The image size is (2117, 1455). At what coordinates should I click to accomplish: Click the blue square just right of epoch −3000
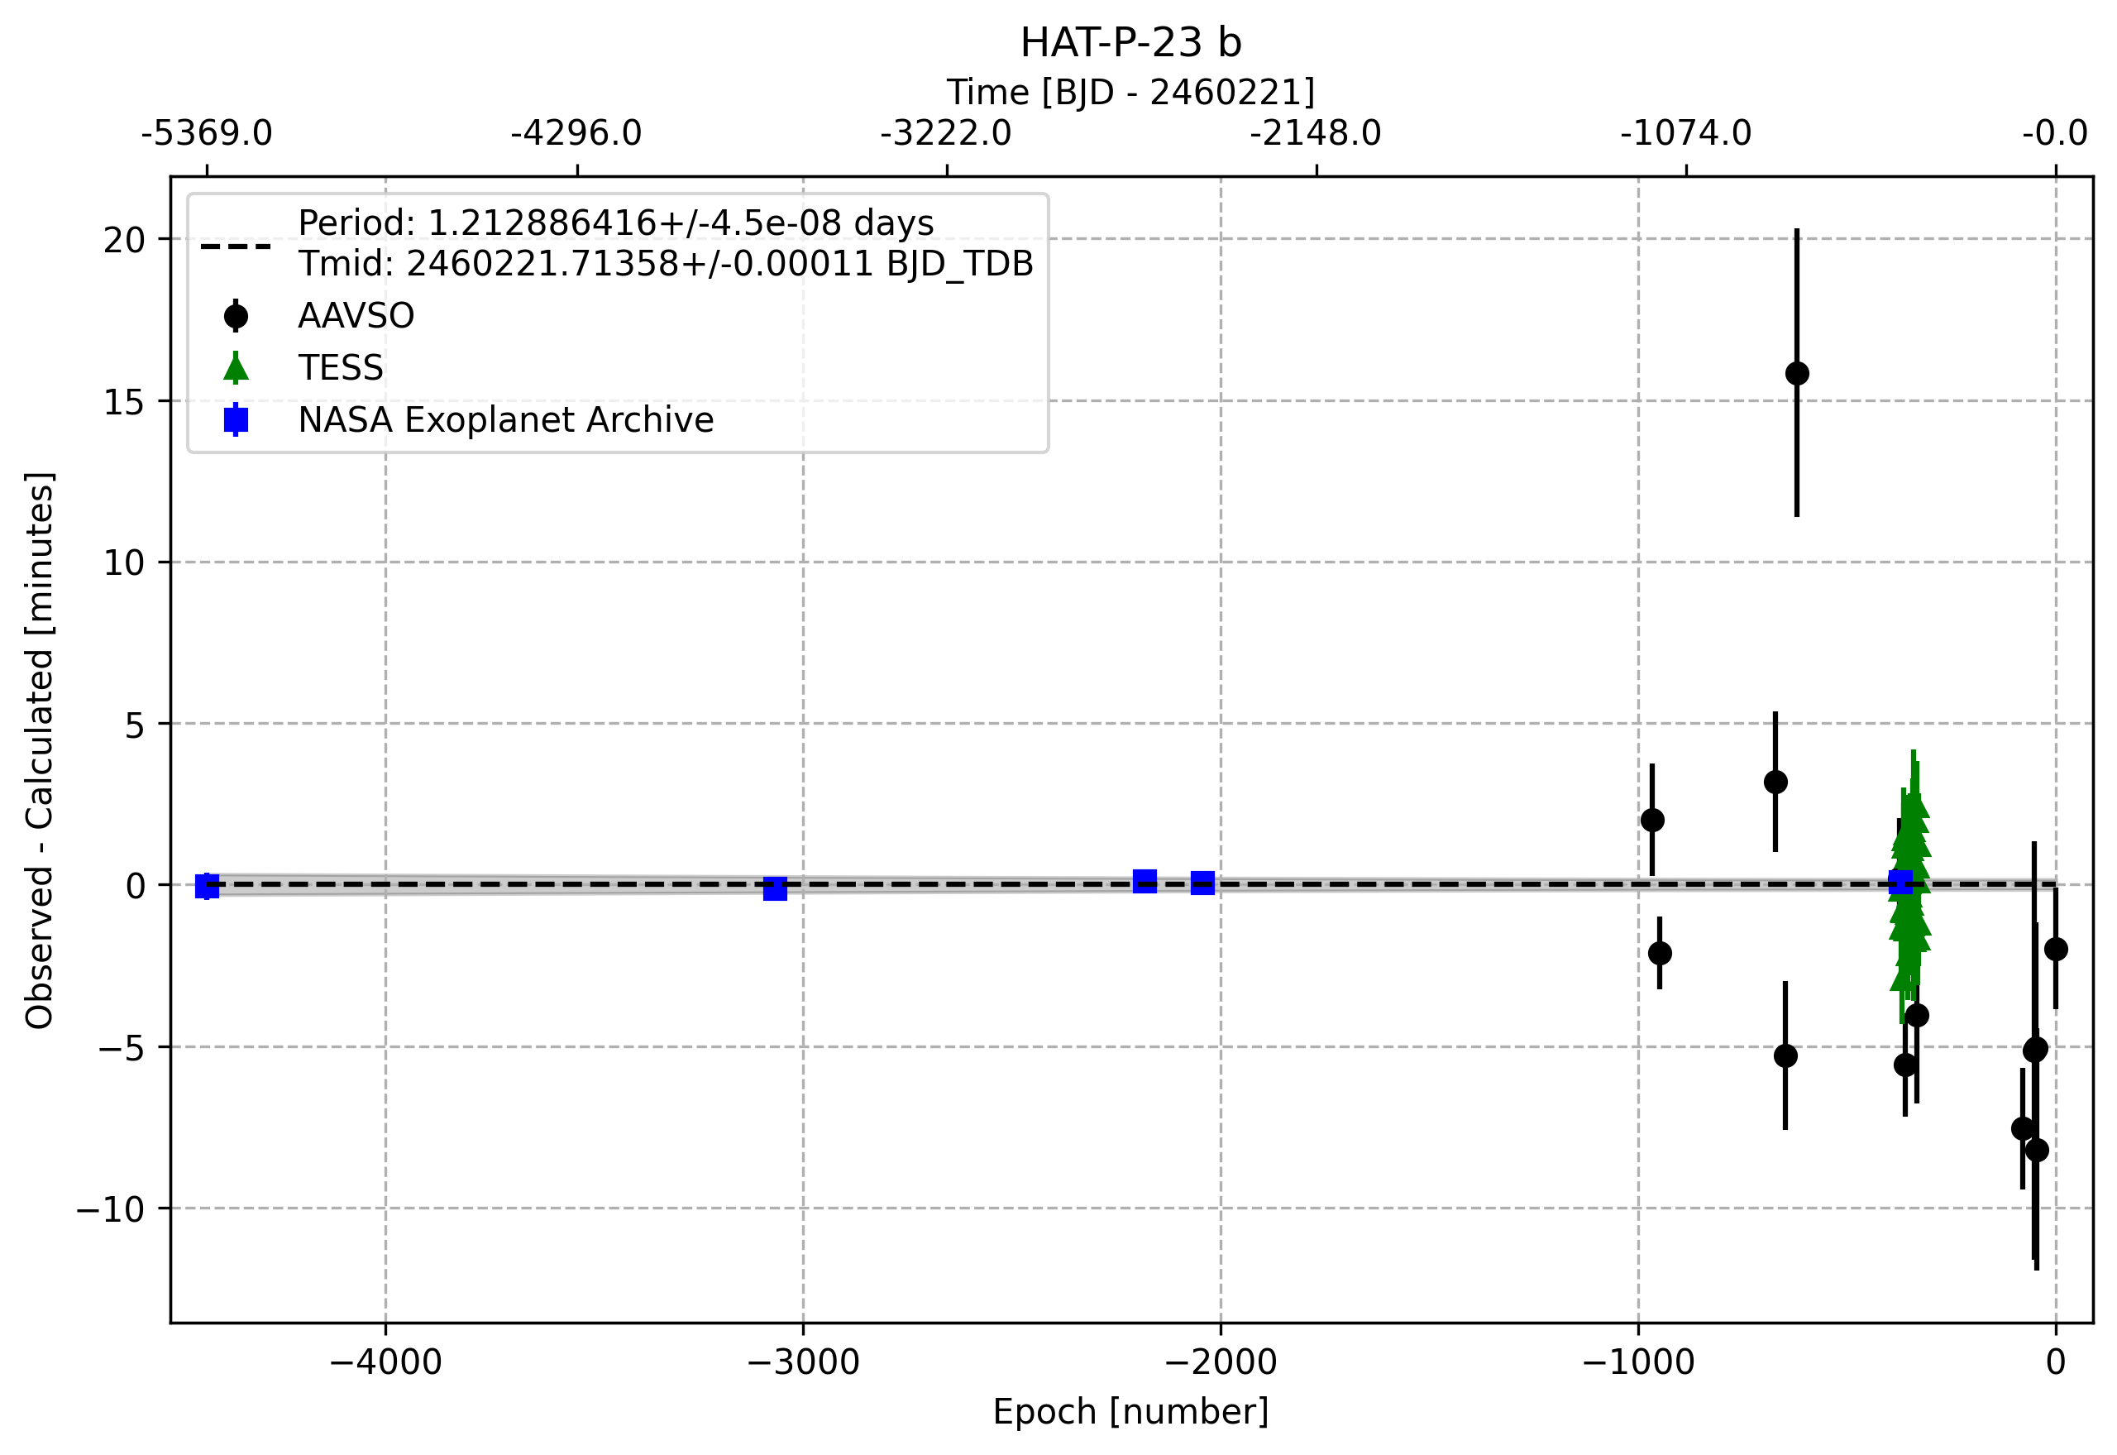(x=775, y=889)
